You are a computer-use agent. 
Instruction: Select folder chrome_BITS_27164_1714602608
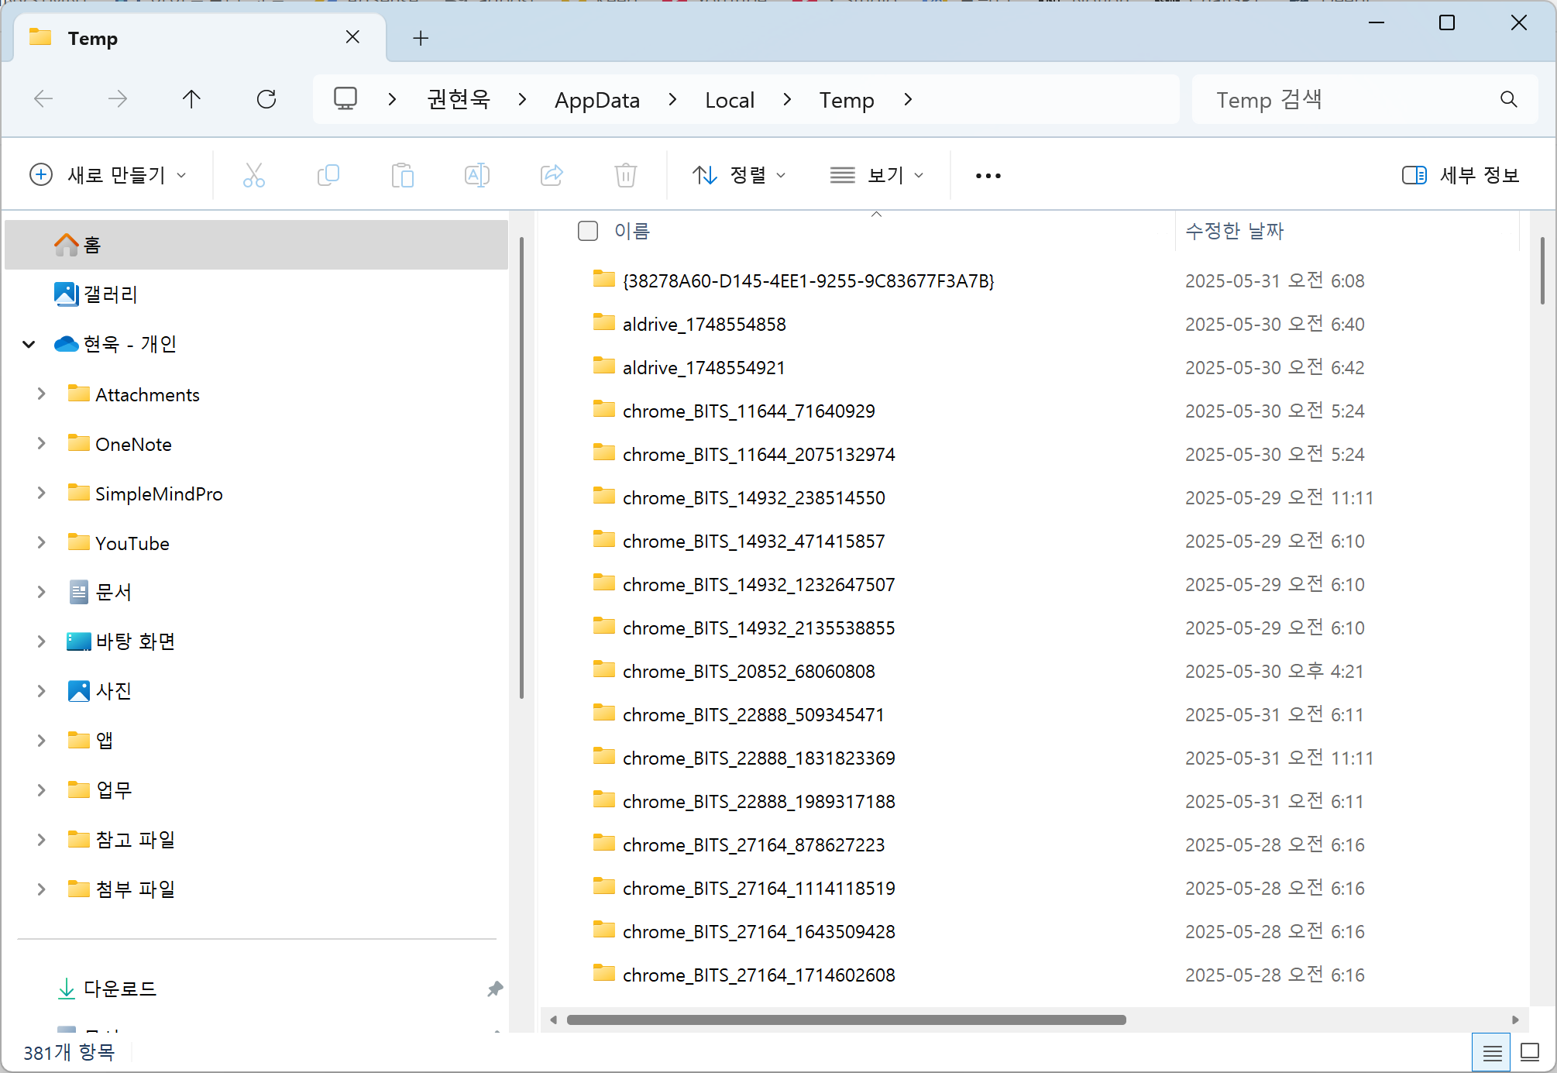(x=759, y=975)
